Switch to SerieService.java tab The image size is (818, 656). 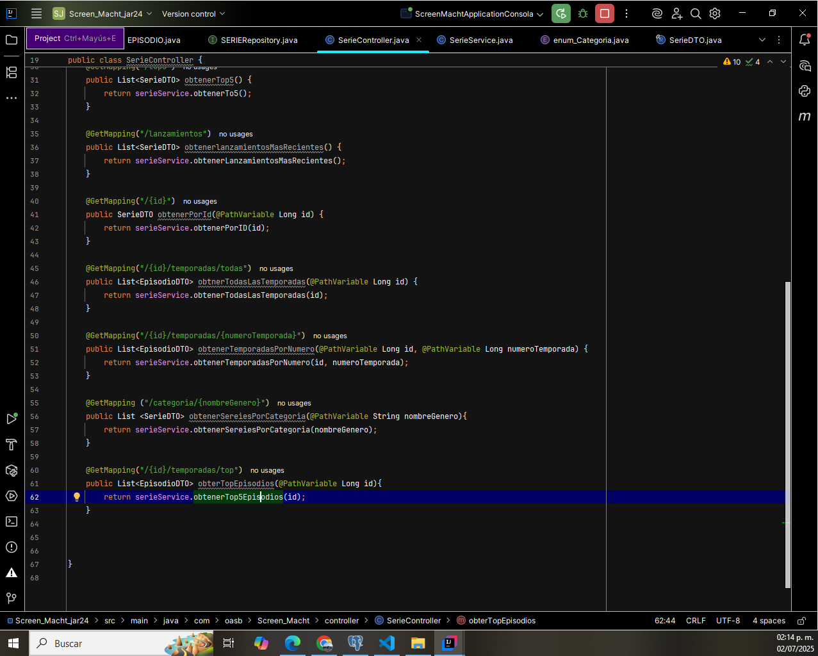coord(475,40)
